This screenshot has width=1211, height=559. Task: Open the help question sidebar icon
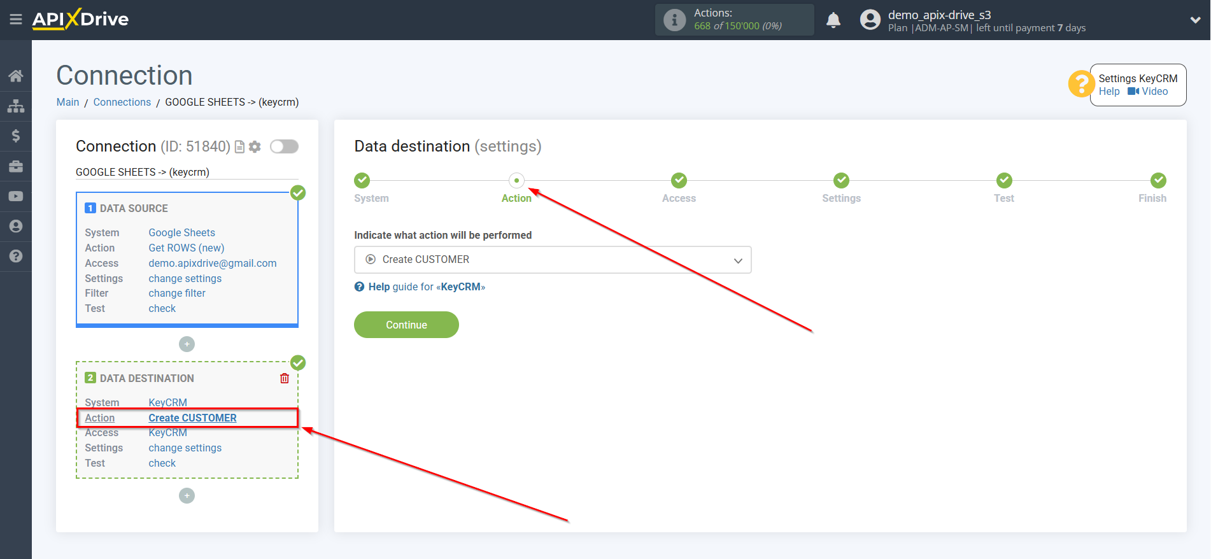[x=16, y=256]
